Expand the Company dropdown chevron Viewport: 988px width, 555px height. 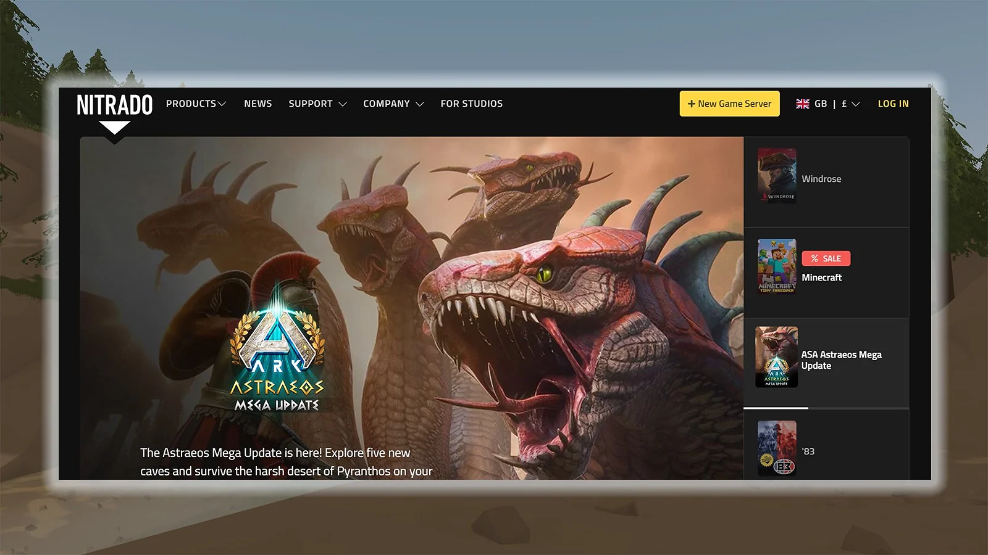(420, 104)
